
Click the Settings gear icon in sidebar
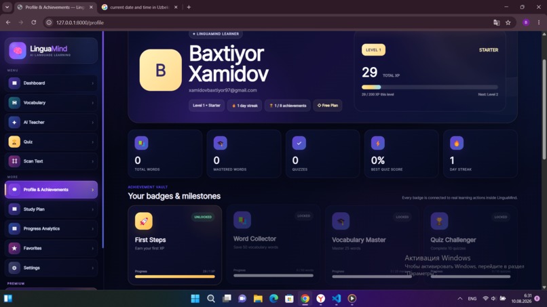[x=14, y=268]
